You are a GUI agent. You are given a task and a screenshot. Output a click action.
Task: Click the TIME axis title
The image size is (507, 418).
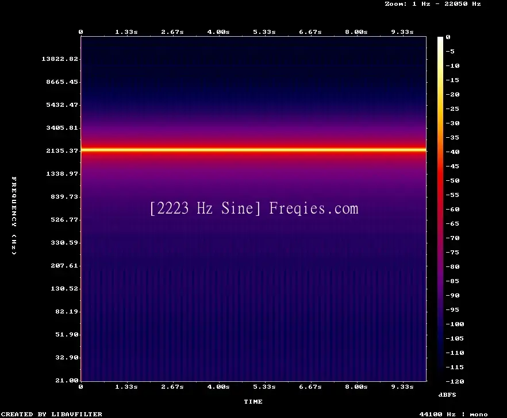253,401
